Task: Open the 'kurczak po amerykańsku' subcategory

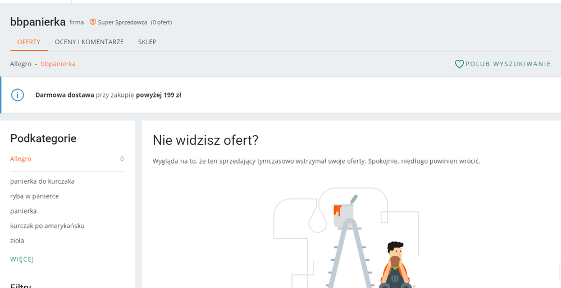Action: click(x=47, y=226)
